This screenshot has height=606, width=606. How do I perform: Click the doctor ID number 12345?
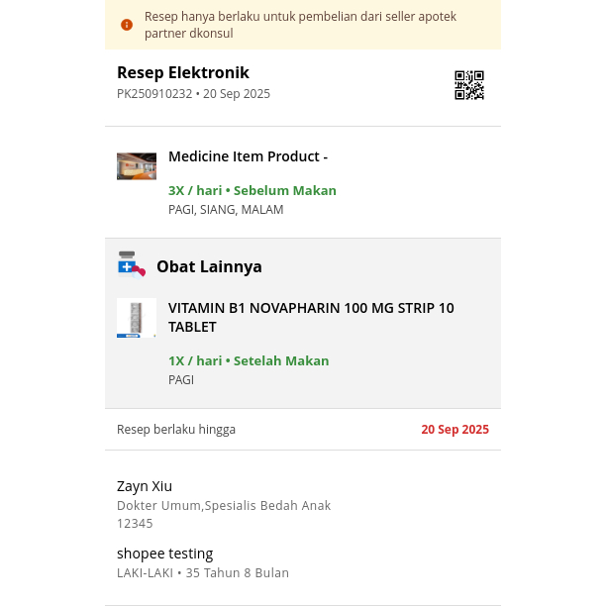[x=135, y=524]
